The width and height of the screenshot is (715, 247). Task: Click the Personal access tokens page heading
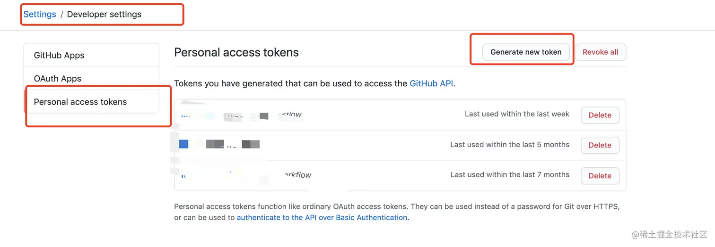coord(236,52)
